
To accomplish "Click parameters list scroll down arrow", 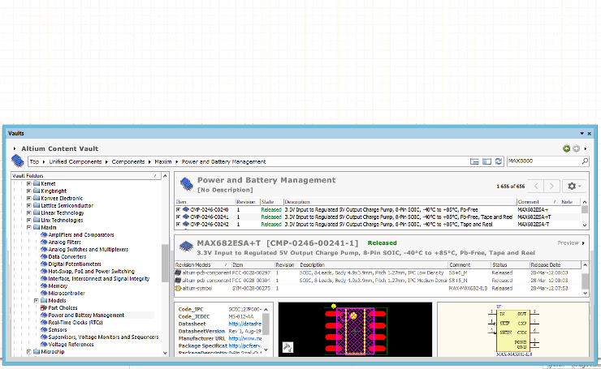I will click(x=266, y=350).
